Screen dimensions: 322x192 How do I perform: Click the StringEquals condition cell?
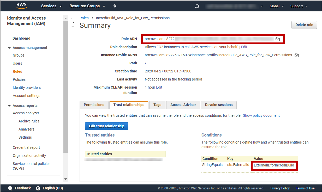pyautogui.click(x=212, y=165)
